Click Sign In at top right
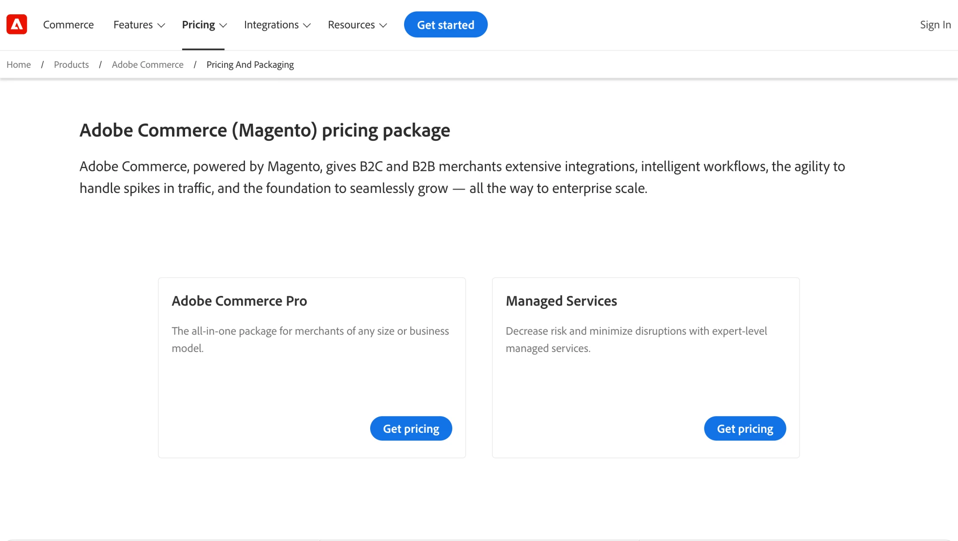The image size is (958, 541). (935, 25)
